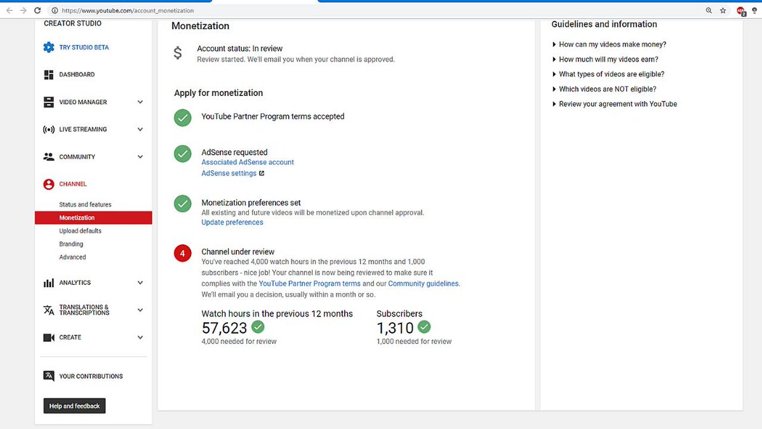Click the site information icon in address bar
The height and width of the screenshot is (429, 762).
(55, 11)
